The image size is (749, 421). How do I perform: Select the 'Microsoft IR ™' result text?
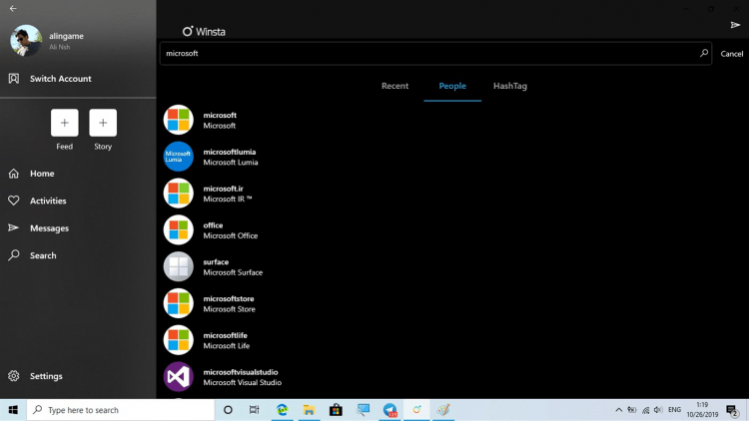click(x=228, y=200)
